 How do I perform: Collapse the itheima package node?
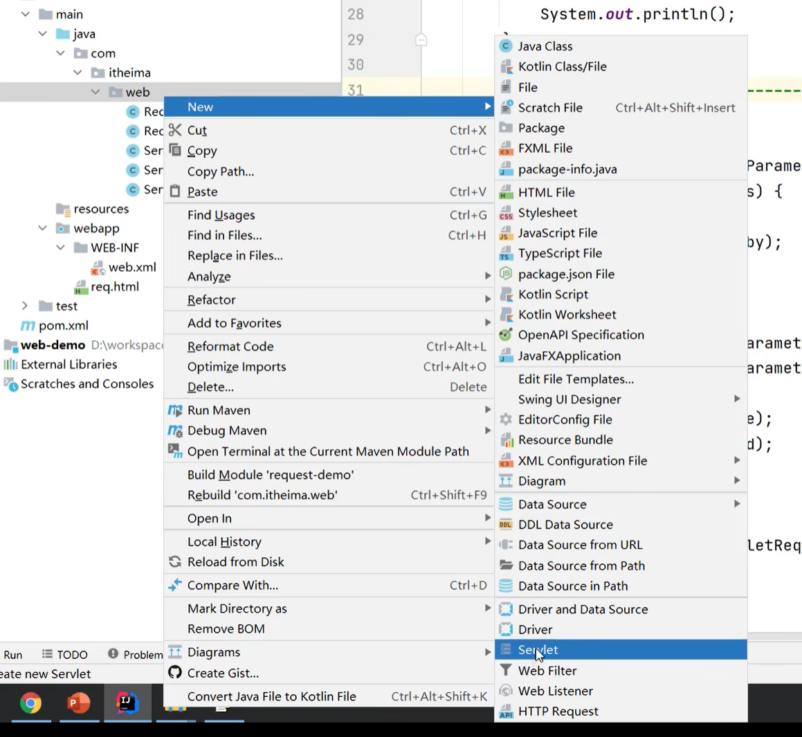pyautogui.click(x=78, y=73)
